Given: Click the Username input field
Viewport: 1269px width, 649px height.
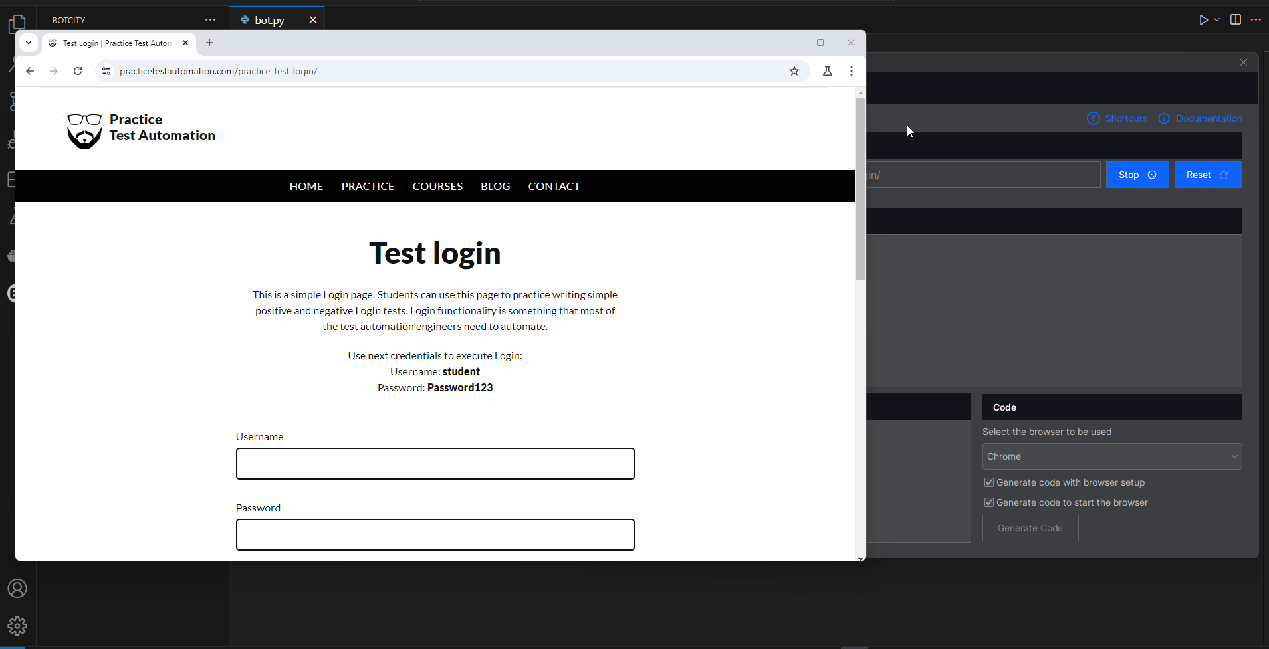Looking at the screenshot, I should 435,464.
